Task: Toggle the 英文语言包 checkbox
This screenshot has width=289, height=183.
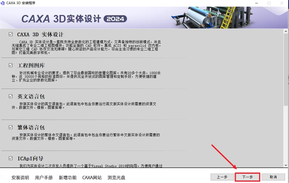Action: [11, 96]
